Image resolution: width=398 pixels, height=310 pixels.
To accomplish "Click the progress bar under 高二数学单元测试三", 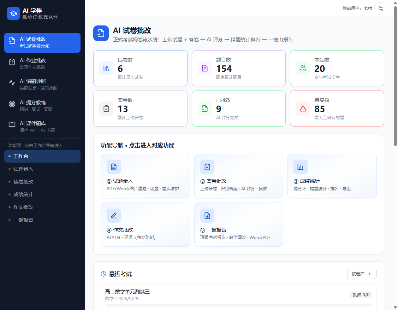I will (239, 305).
